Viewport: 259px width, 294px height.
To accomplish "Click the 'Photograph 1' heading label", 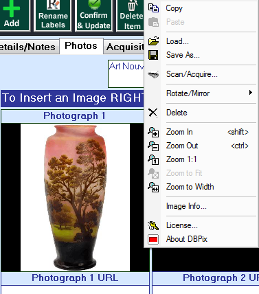I will pos(74,116).
